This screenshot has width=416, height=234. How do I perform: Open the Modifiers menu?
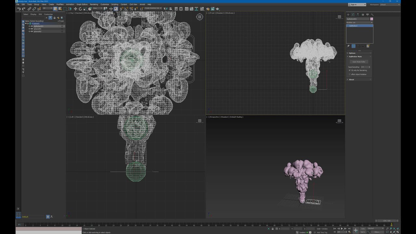[x=60, y=5]
